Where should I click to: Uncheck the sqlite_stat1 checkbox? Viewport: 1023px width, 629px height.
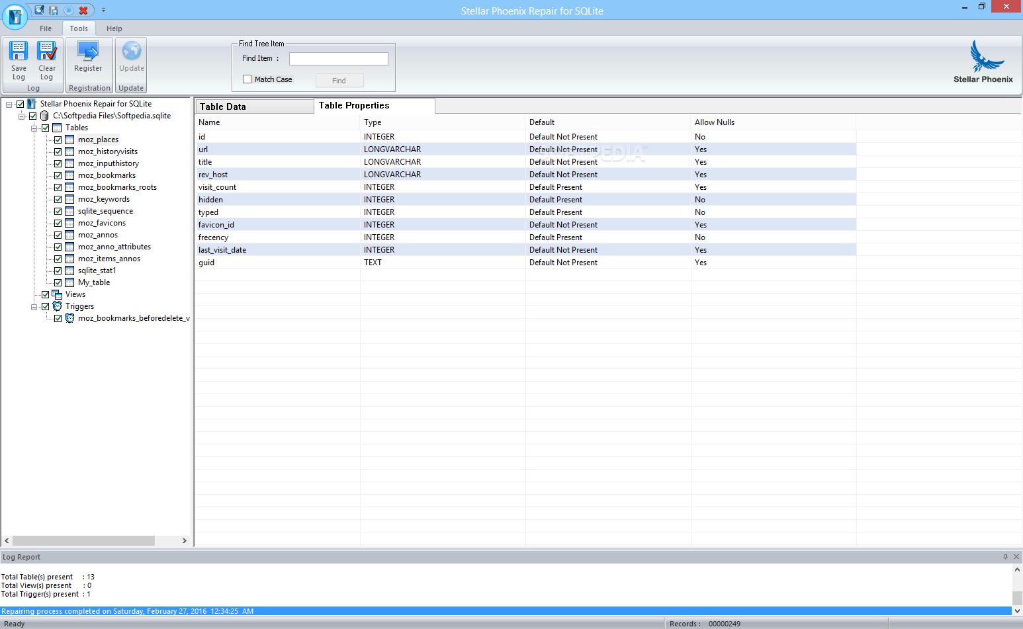(x=58, y=271)
